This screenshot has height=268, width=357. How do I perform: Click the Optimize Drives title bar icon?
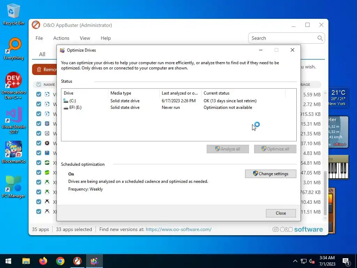tap(62, 50)
